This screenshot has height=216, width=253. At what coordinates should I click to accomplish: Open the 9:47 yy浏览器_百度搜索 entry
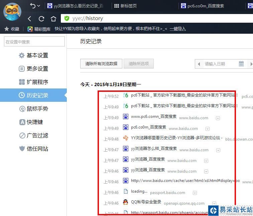pos(148,159)
